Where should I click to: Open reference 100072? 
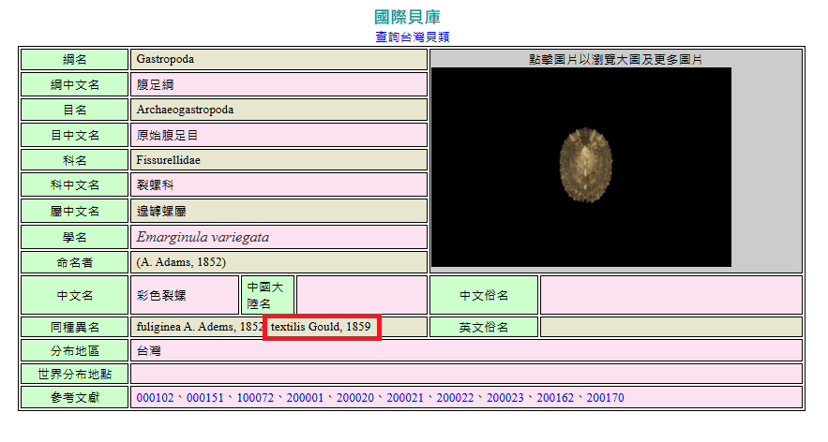point(255,398)
